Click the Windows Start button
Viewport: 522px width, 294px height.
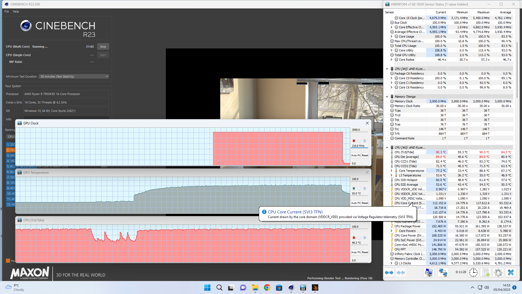click(x=207, y=287)
